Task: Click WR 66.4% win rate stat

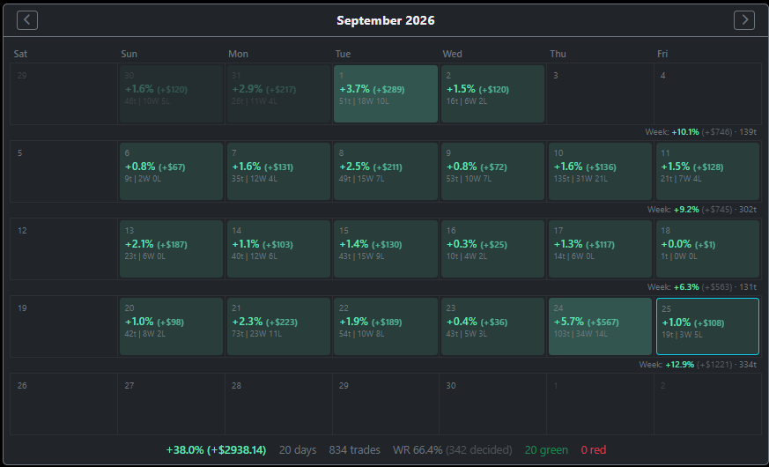Action: click(x=452, y=450)
